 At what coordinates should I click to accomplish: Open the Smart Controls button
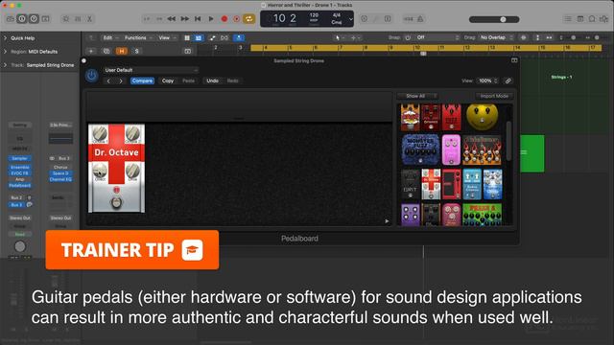point(66,19)
